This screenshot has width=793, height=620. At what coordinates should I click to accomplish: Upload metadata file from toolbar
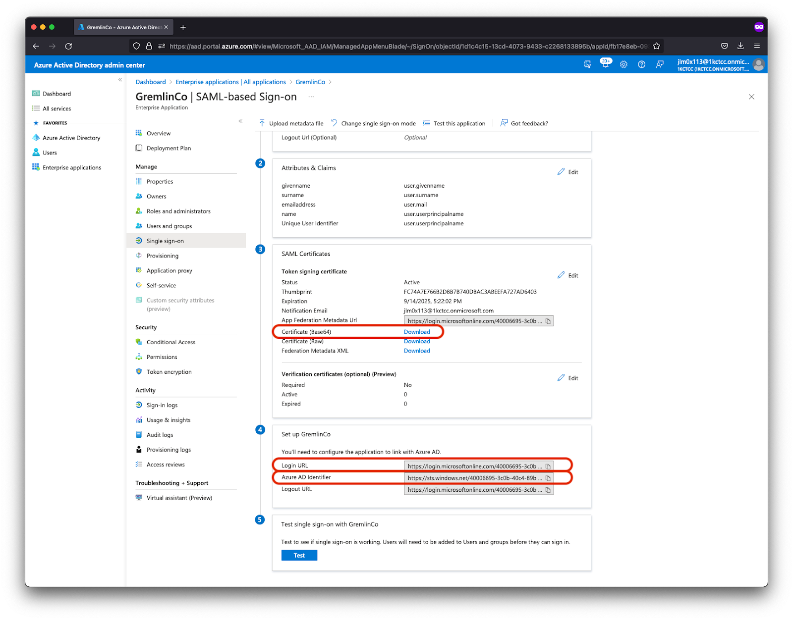[291, 123]
